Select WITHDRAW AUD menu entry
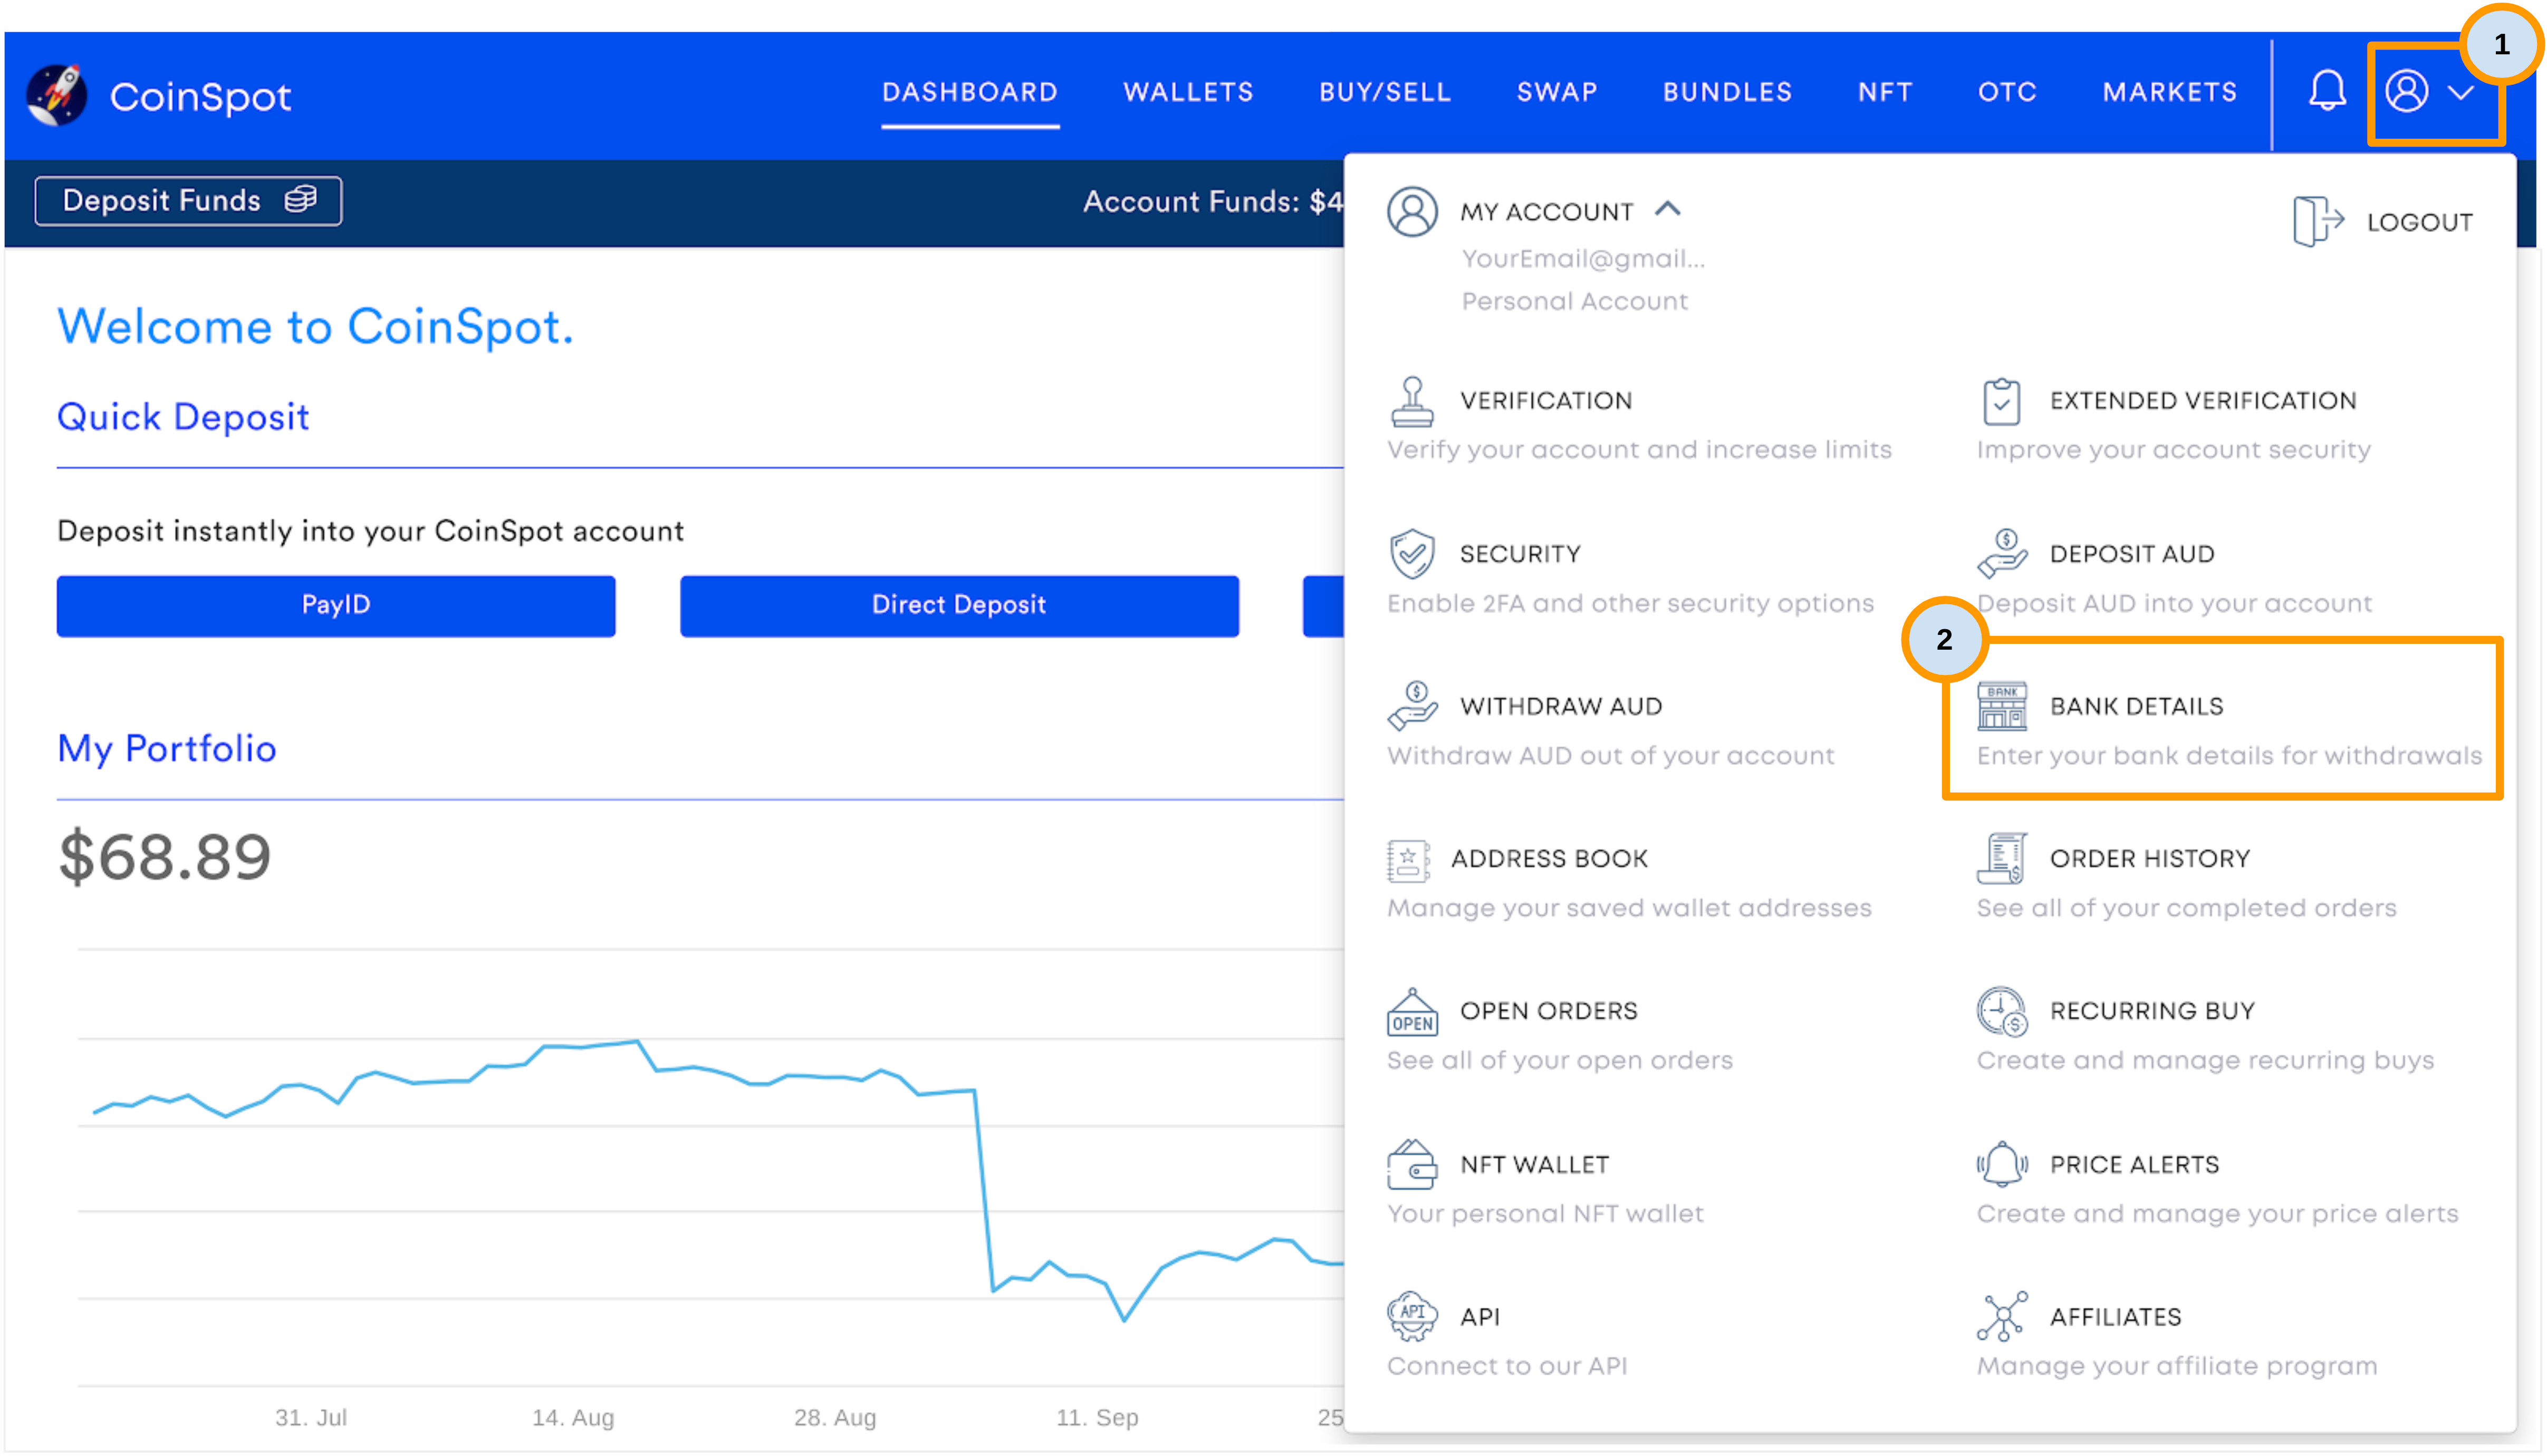The height and width of the screenshot is (1456, 2547). [x=1560, y=706]
